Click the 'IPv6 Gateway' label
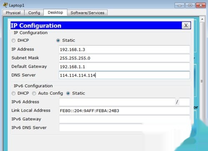 click(26, 119)
